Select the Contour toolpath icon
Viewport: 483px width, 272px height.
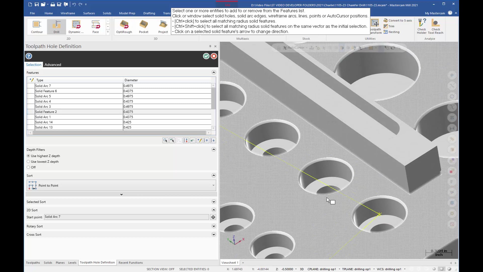(37, 27)
